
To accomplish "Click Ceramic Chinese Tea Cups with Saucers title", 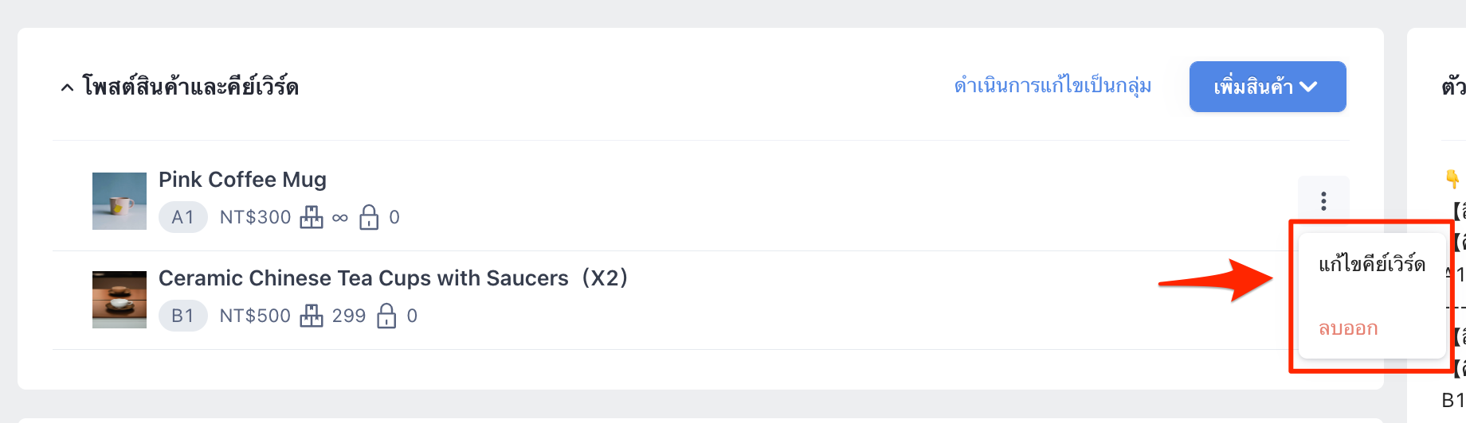I will (393, 278).
